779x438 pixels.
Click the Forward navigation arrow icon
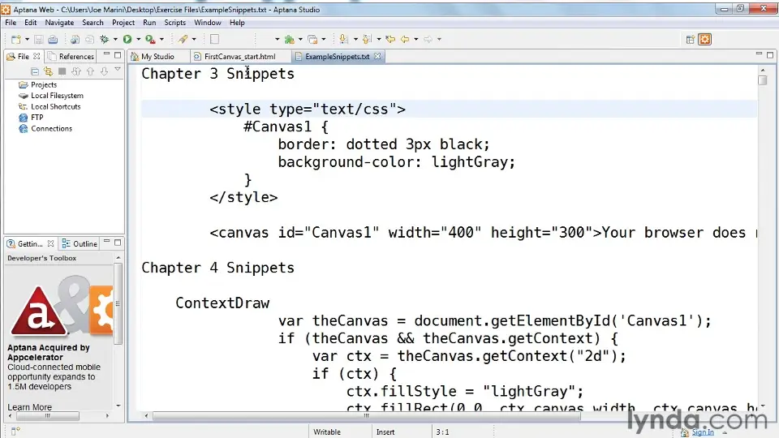[428, 39]
